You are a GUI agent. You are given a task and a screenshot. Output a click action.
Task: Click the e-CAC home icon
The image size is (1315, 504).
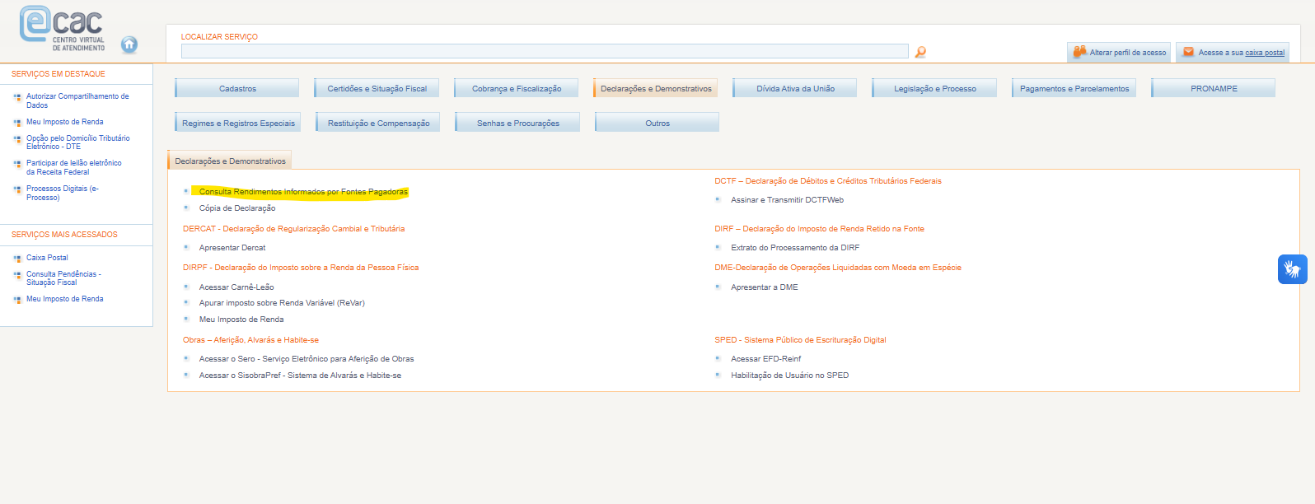pos(129,44)
